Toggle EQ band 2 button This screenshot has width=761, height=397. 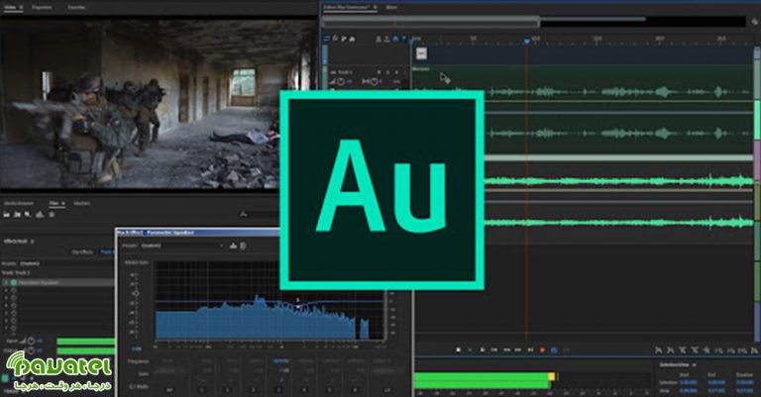254,390
